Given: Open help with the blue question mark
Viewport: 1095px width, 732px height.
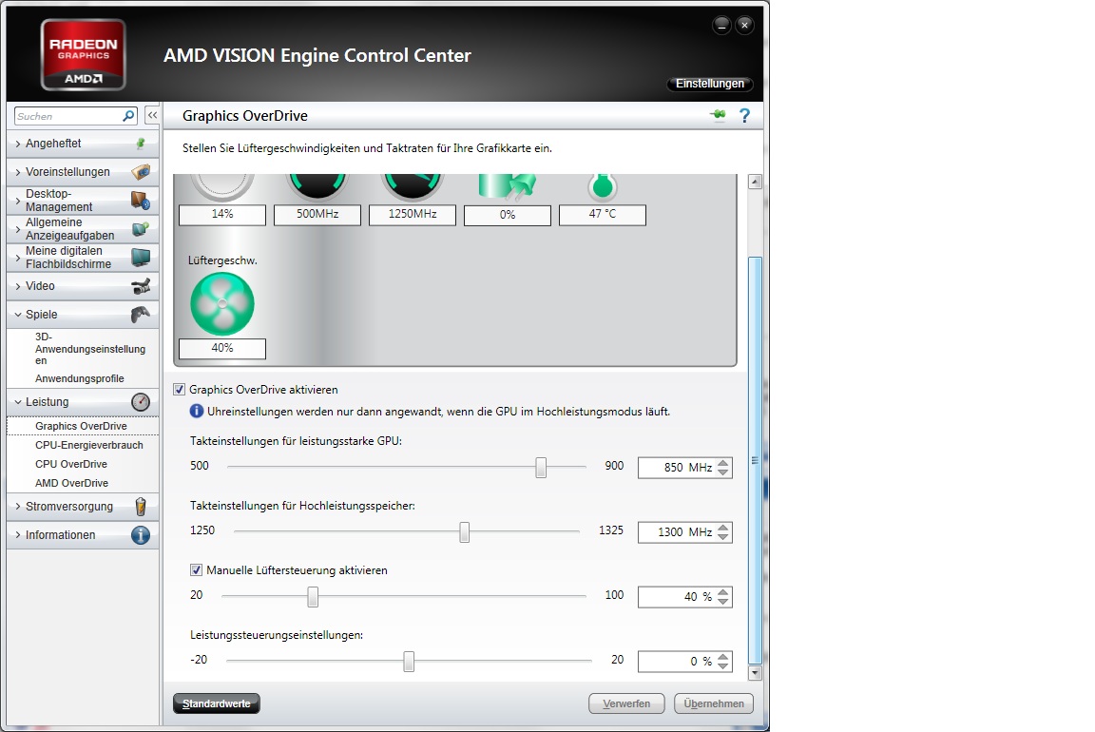Looking at the screenshot, I should [x=744, y=115].
